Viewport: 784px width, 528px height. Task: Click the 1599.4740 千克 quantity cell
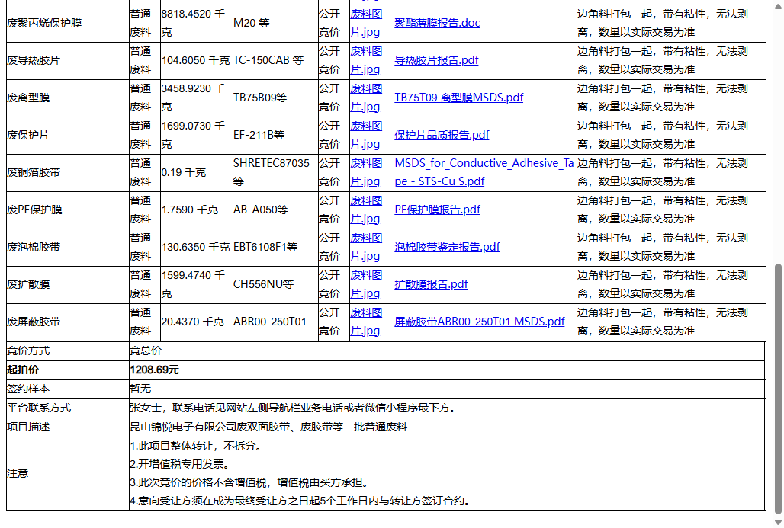click(197, 284)
